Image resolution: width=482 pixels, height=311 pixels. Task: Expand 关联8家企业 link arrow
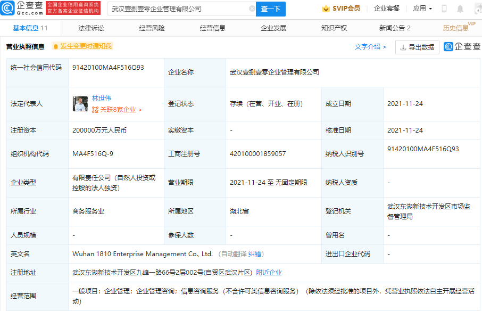(140, 110)
